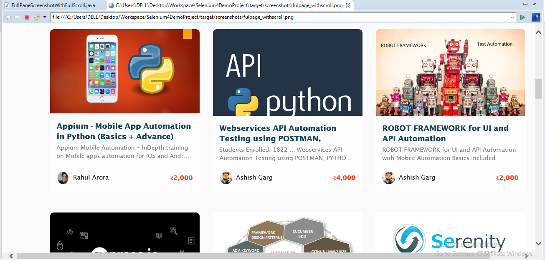545x260 pixels.
Task: Click vertical scrollbar up arrow
Action: pos(539,32)
